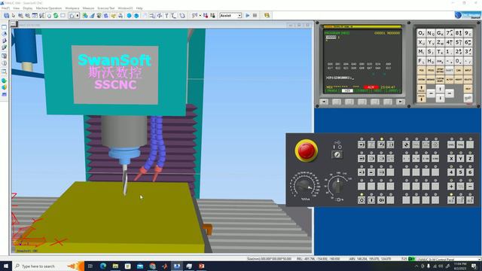Click the cursor down arrow key
Screen dimensions: 482x271
(x=440, y=98)
